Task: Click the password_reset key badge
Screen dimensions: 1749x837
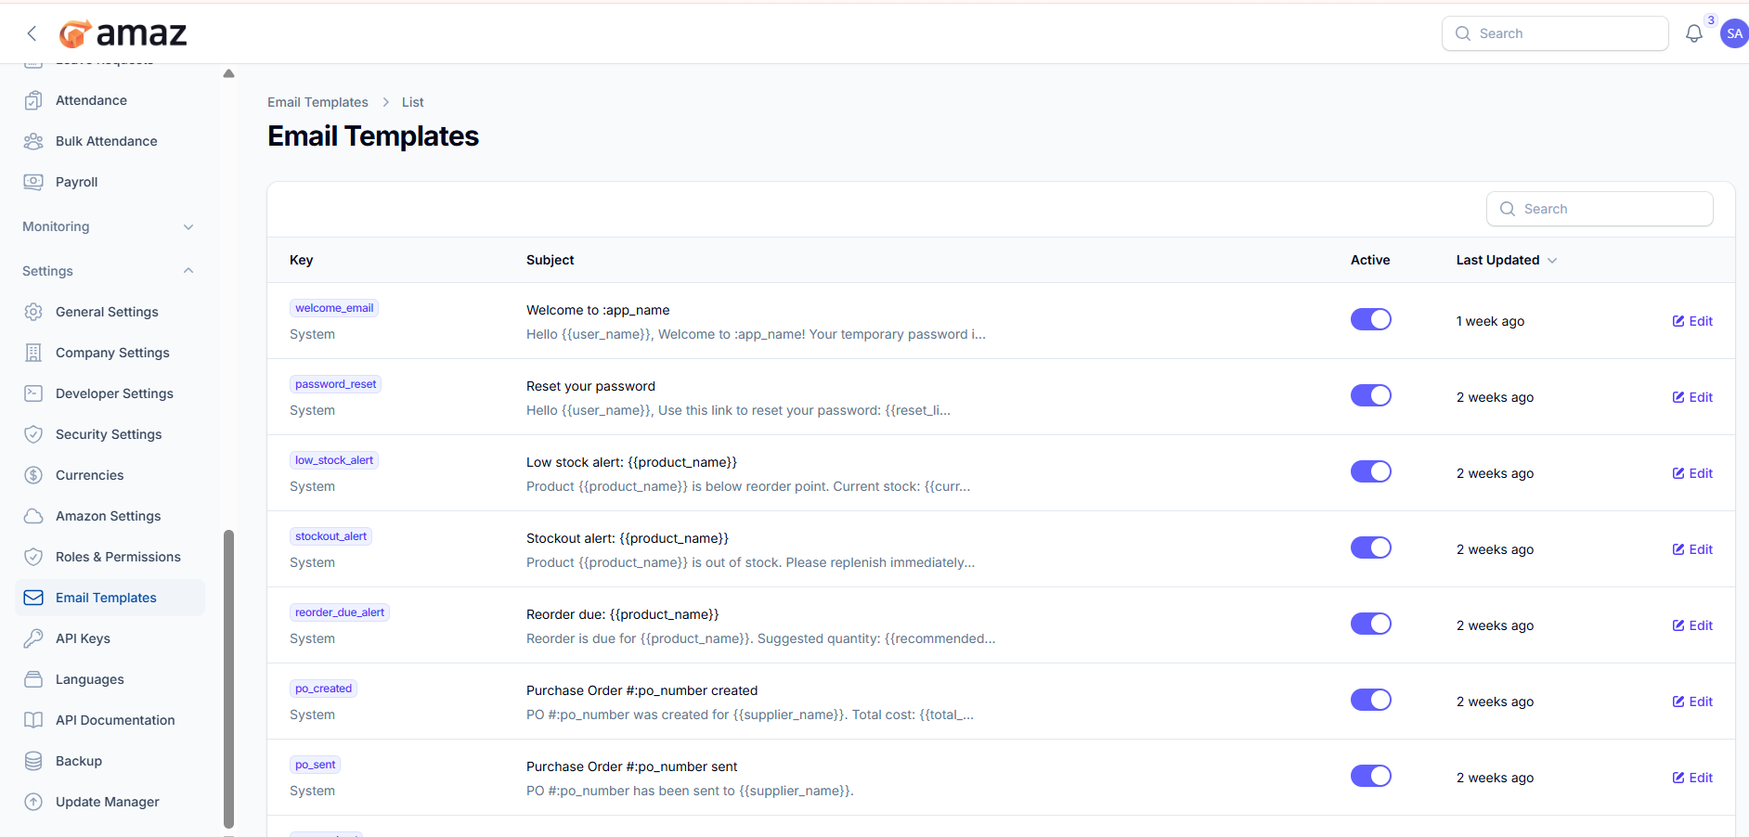Action: [335, 384]
